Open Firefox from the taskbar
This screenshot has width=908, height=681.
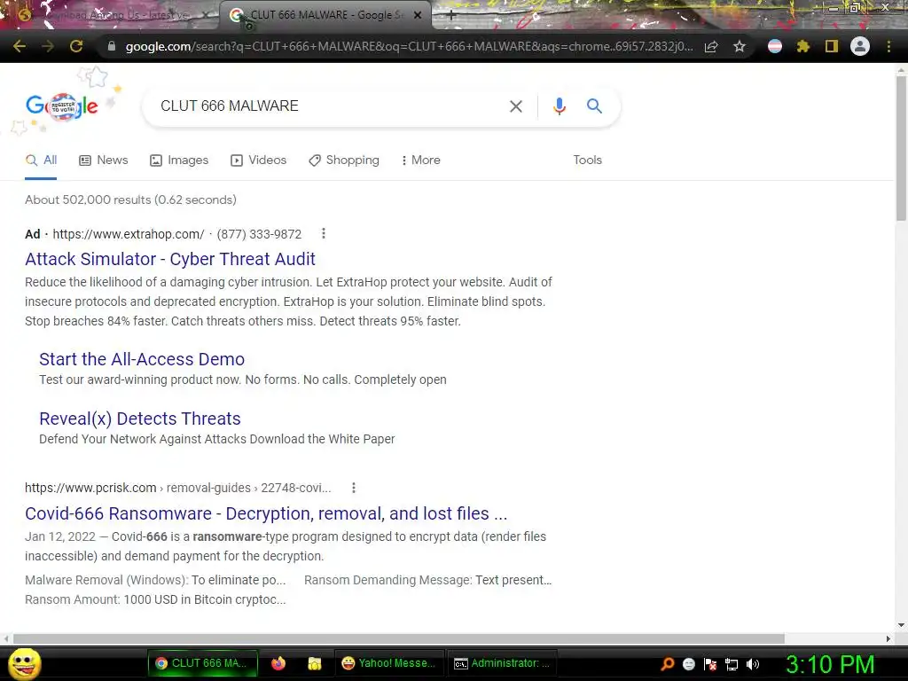(278, 663)
